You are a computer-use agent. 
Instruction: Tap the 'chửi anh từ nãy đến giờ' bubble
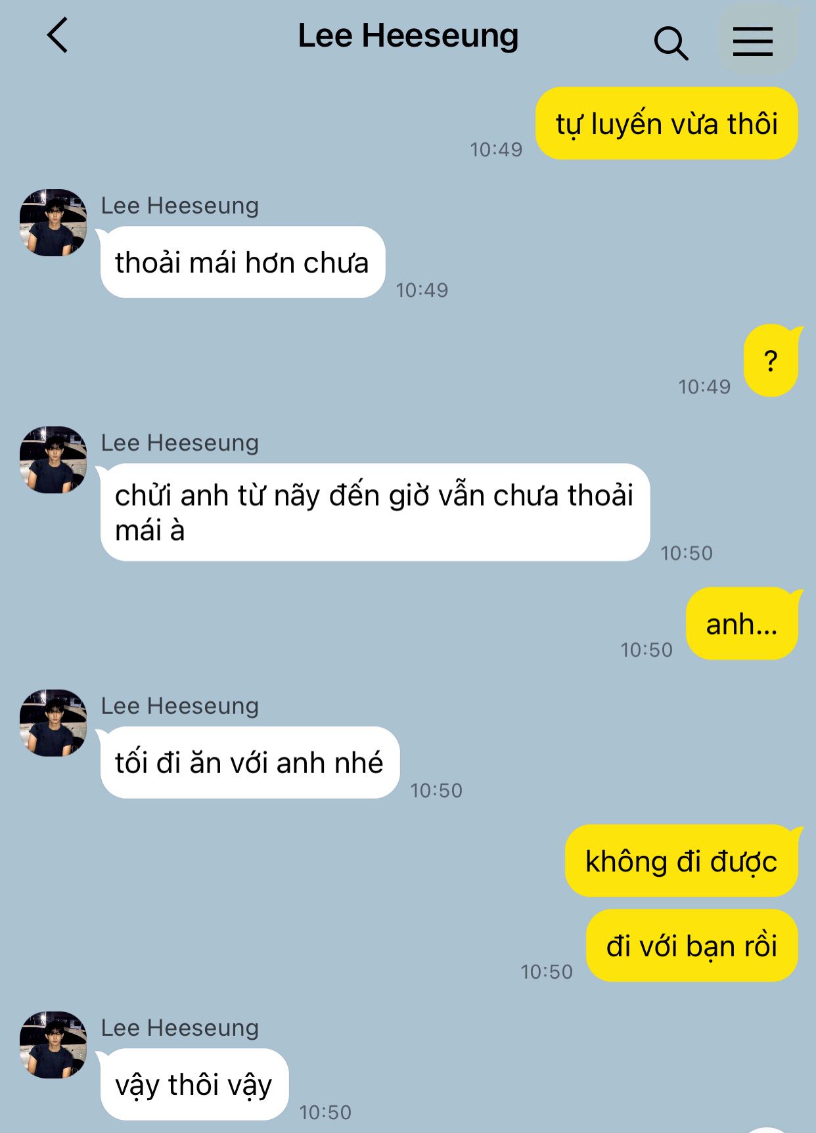(375, 512)
